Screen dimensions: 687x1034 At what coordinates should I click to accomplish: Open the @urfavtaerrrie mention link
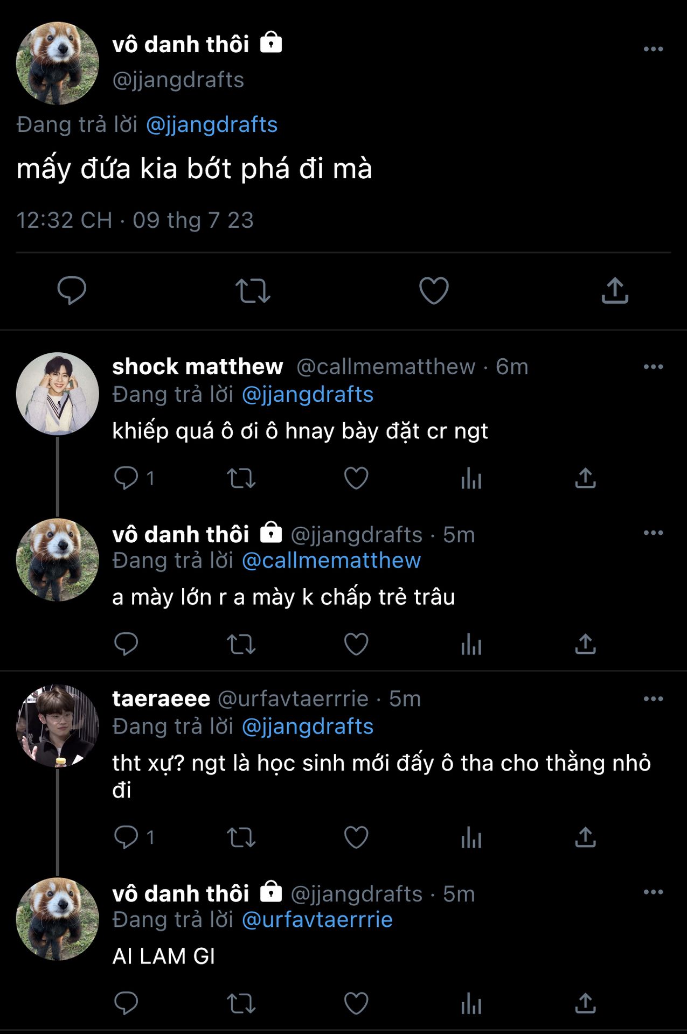(317, 920)
